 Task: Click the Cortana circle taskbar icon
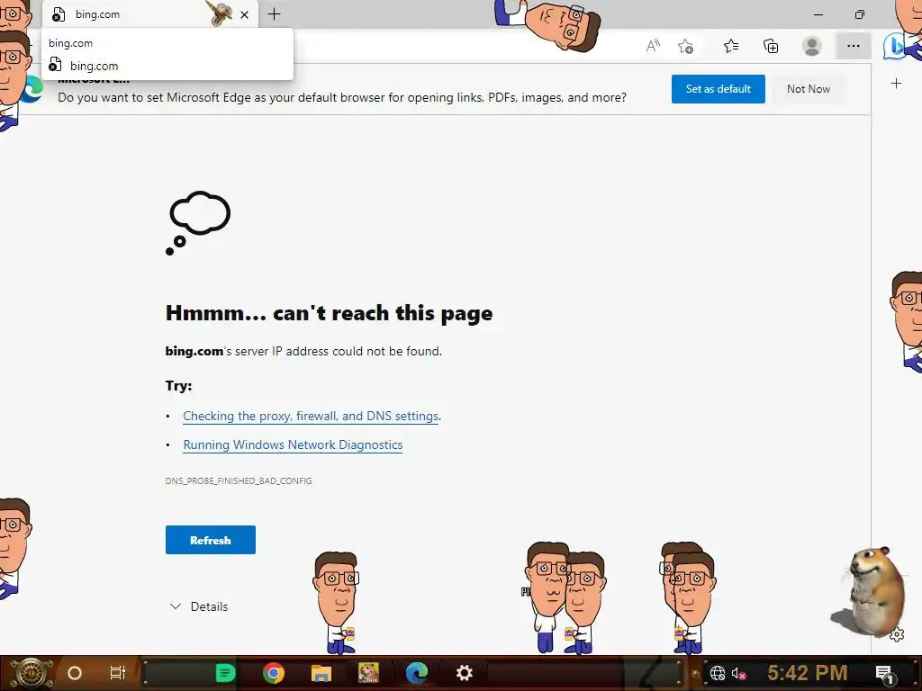click(75, 673)
